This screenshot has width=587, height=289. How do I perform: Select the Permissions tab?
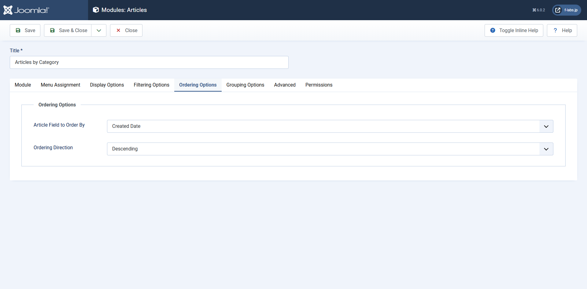pos(319,85)
